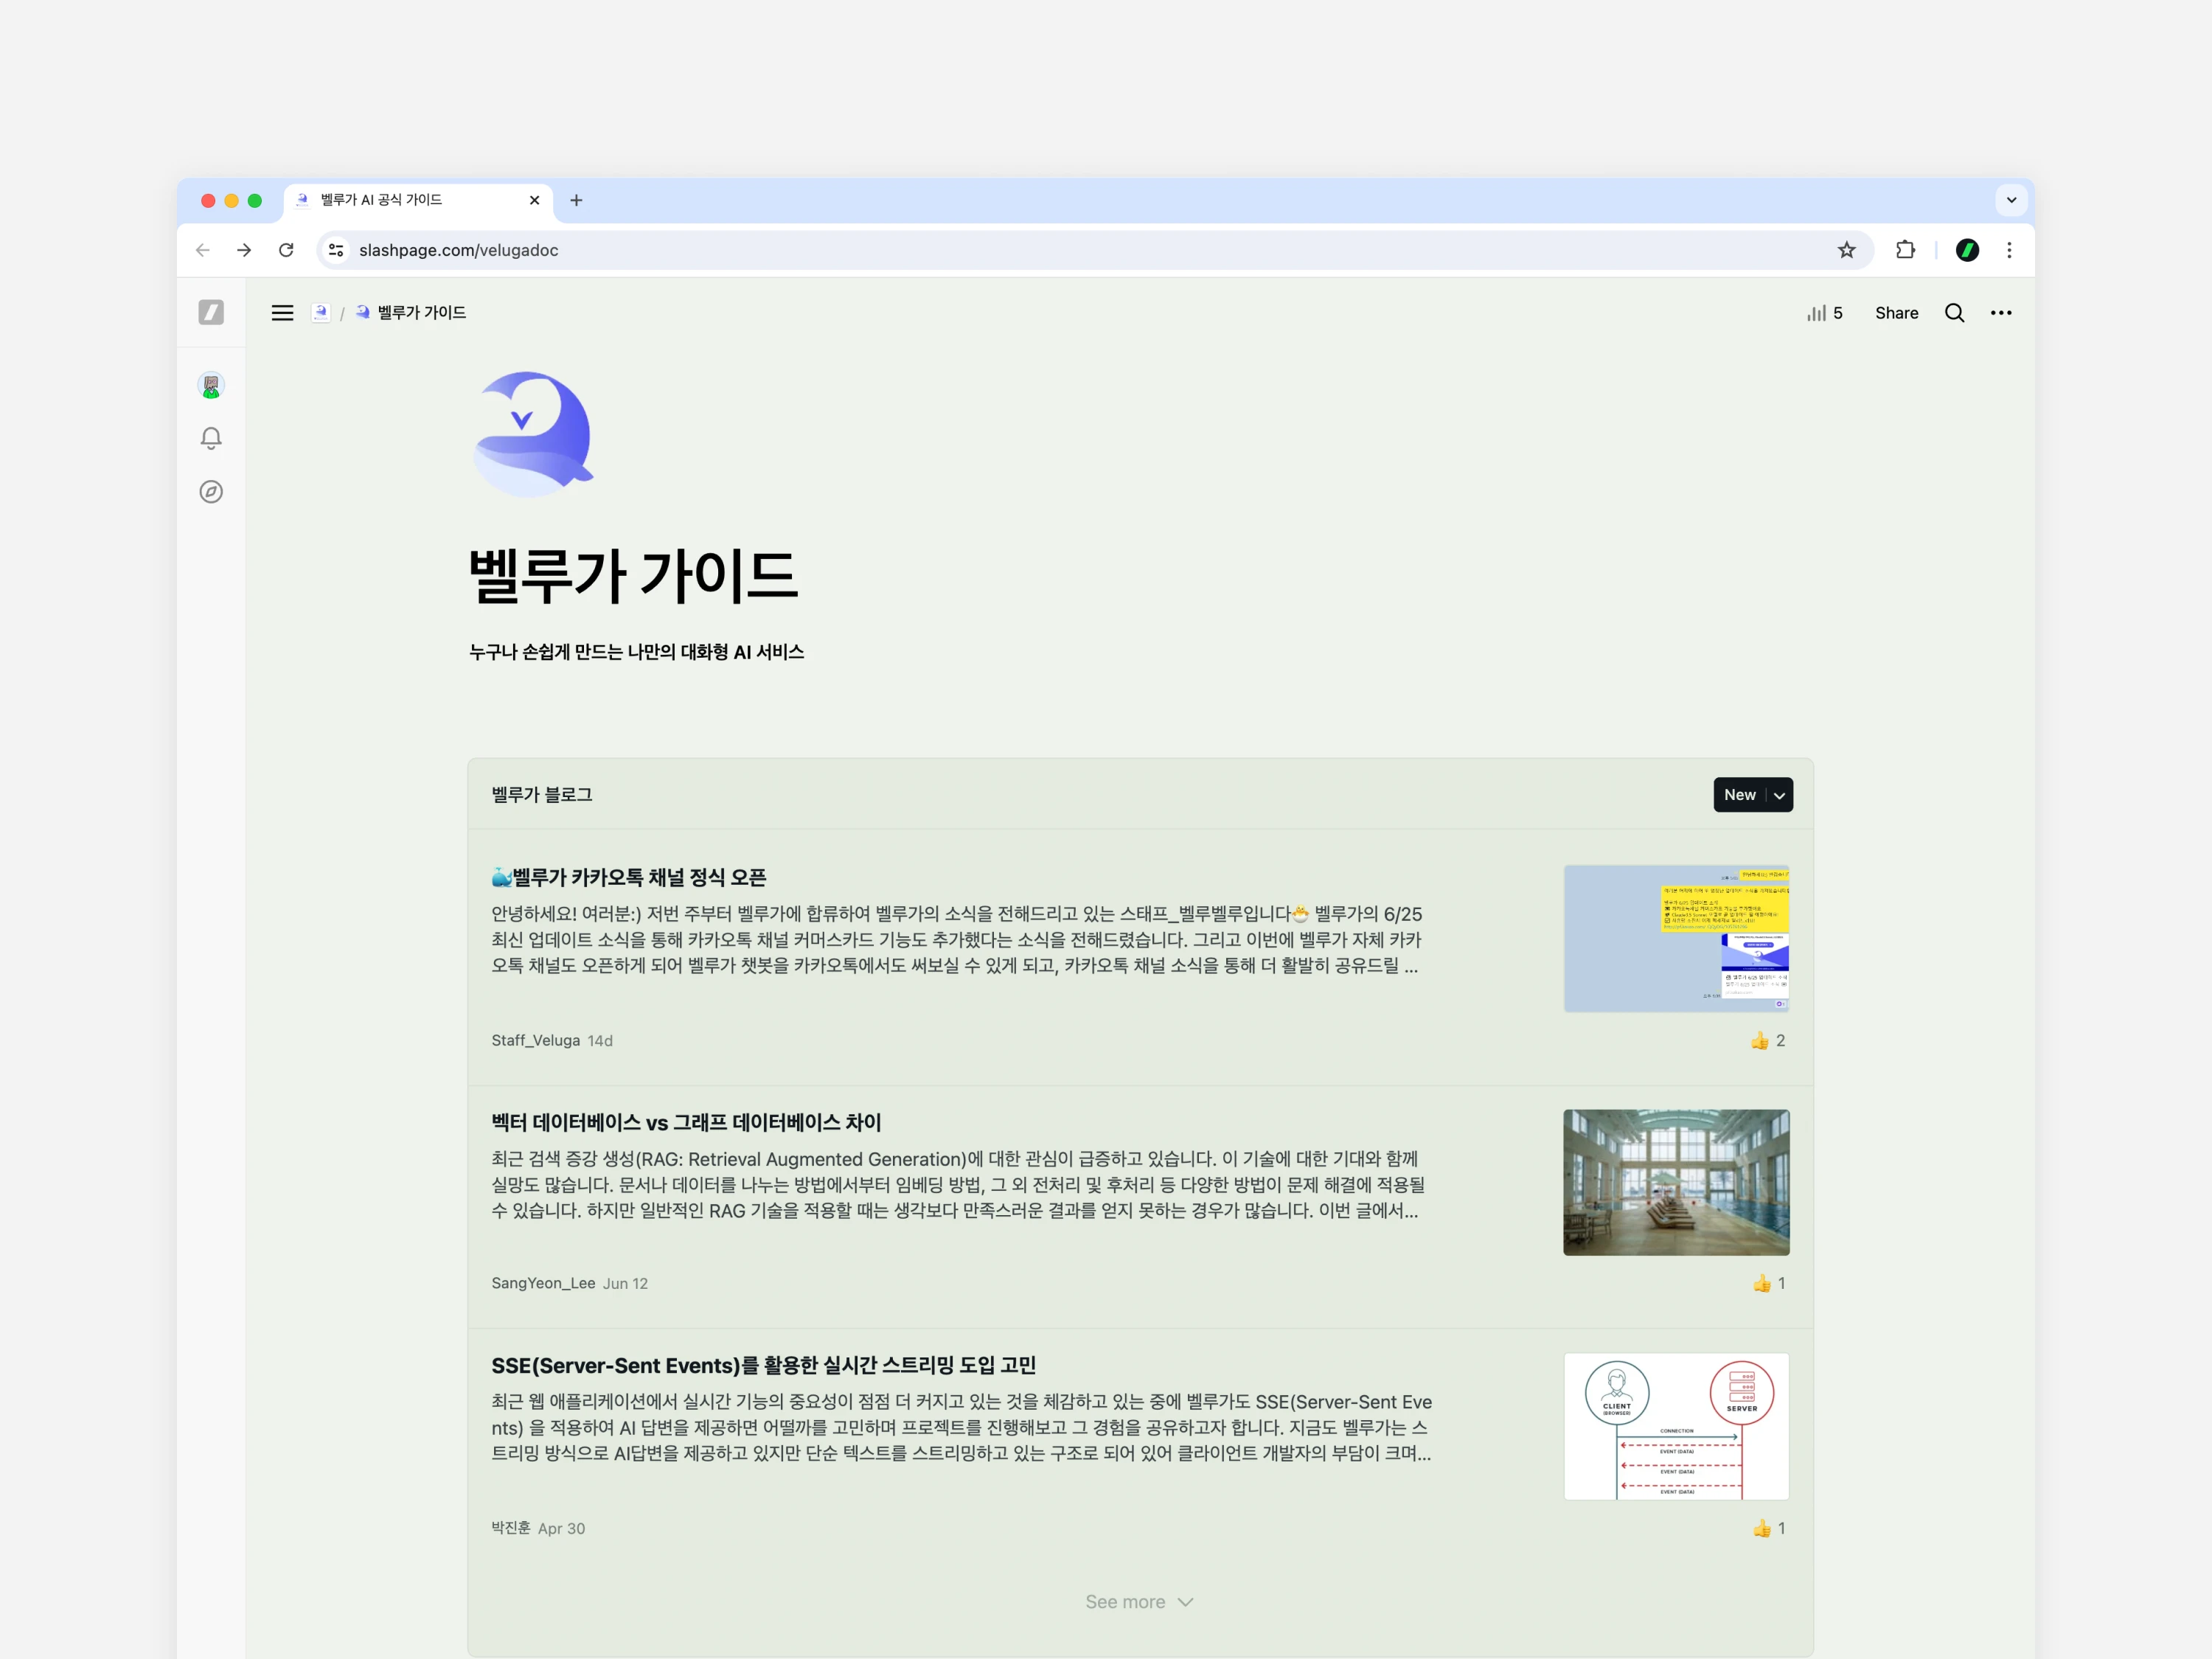The height and width of the screenshot is (1659, 2212).
Task: Click the Jun 12 post date
Action: (x=625, y=1283)
